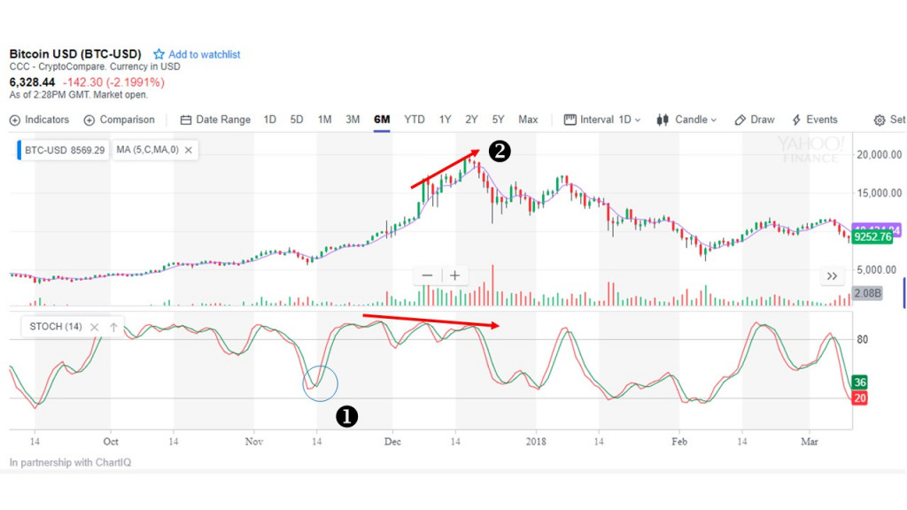The width and height of the screenshot is (907, 510).
Task: Click the 20,000.00 price axis label
Action: pos(880,154)
